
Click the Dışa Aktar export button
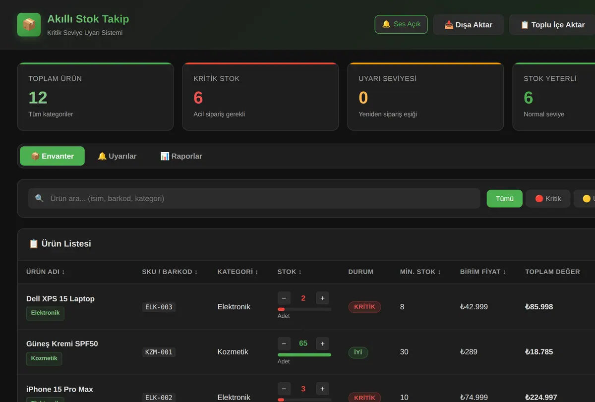(x=468, y=25)
